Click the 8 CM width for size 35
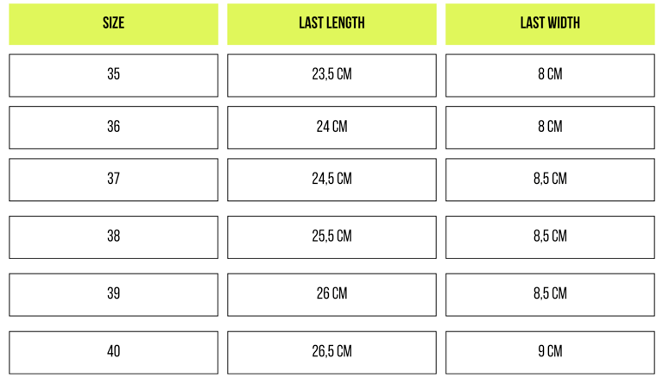This screenshot has width=663, height=384. coord(550,75)
